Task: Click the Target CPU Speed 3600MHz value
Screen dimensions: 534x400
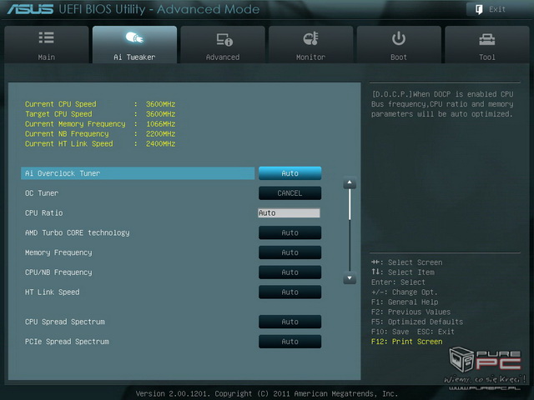Action: (161, 114)
